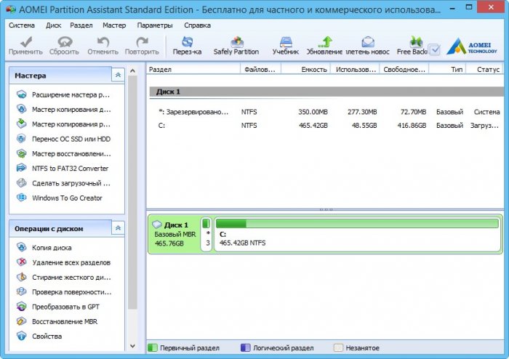Open the Система menu

tap(21, 25)
